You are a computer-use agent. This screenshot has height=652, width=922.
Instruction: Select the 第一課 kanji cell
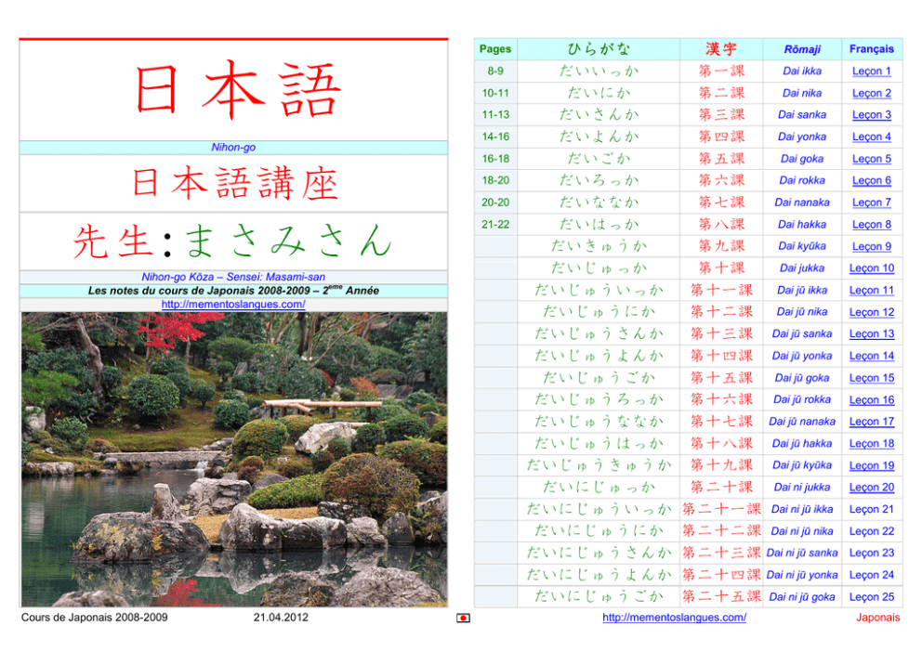[721, 72]
